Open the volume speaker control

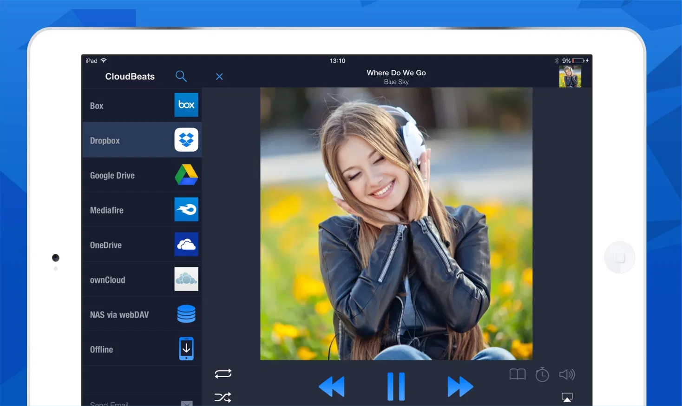[x=567, y=374]
